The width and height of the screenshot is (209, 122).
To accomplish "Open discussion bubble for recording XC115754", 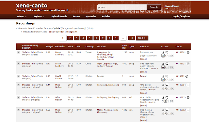I will coord(167,85).
